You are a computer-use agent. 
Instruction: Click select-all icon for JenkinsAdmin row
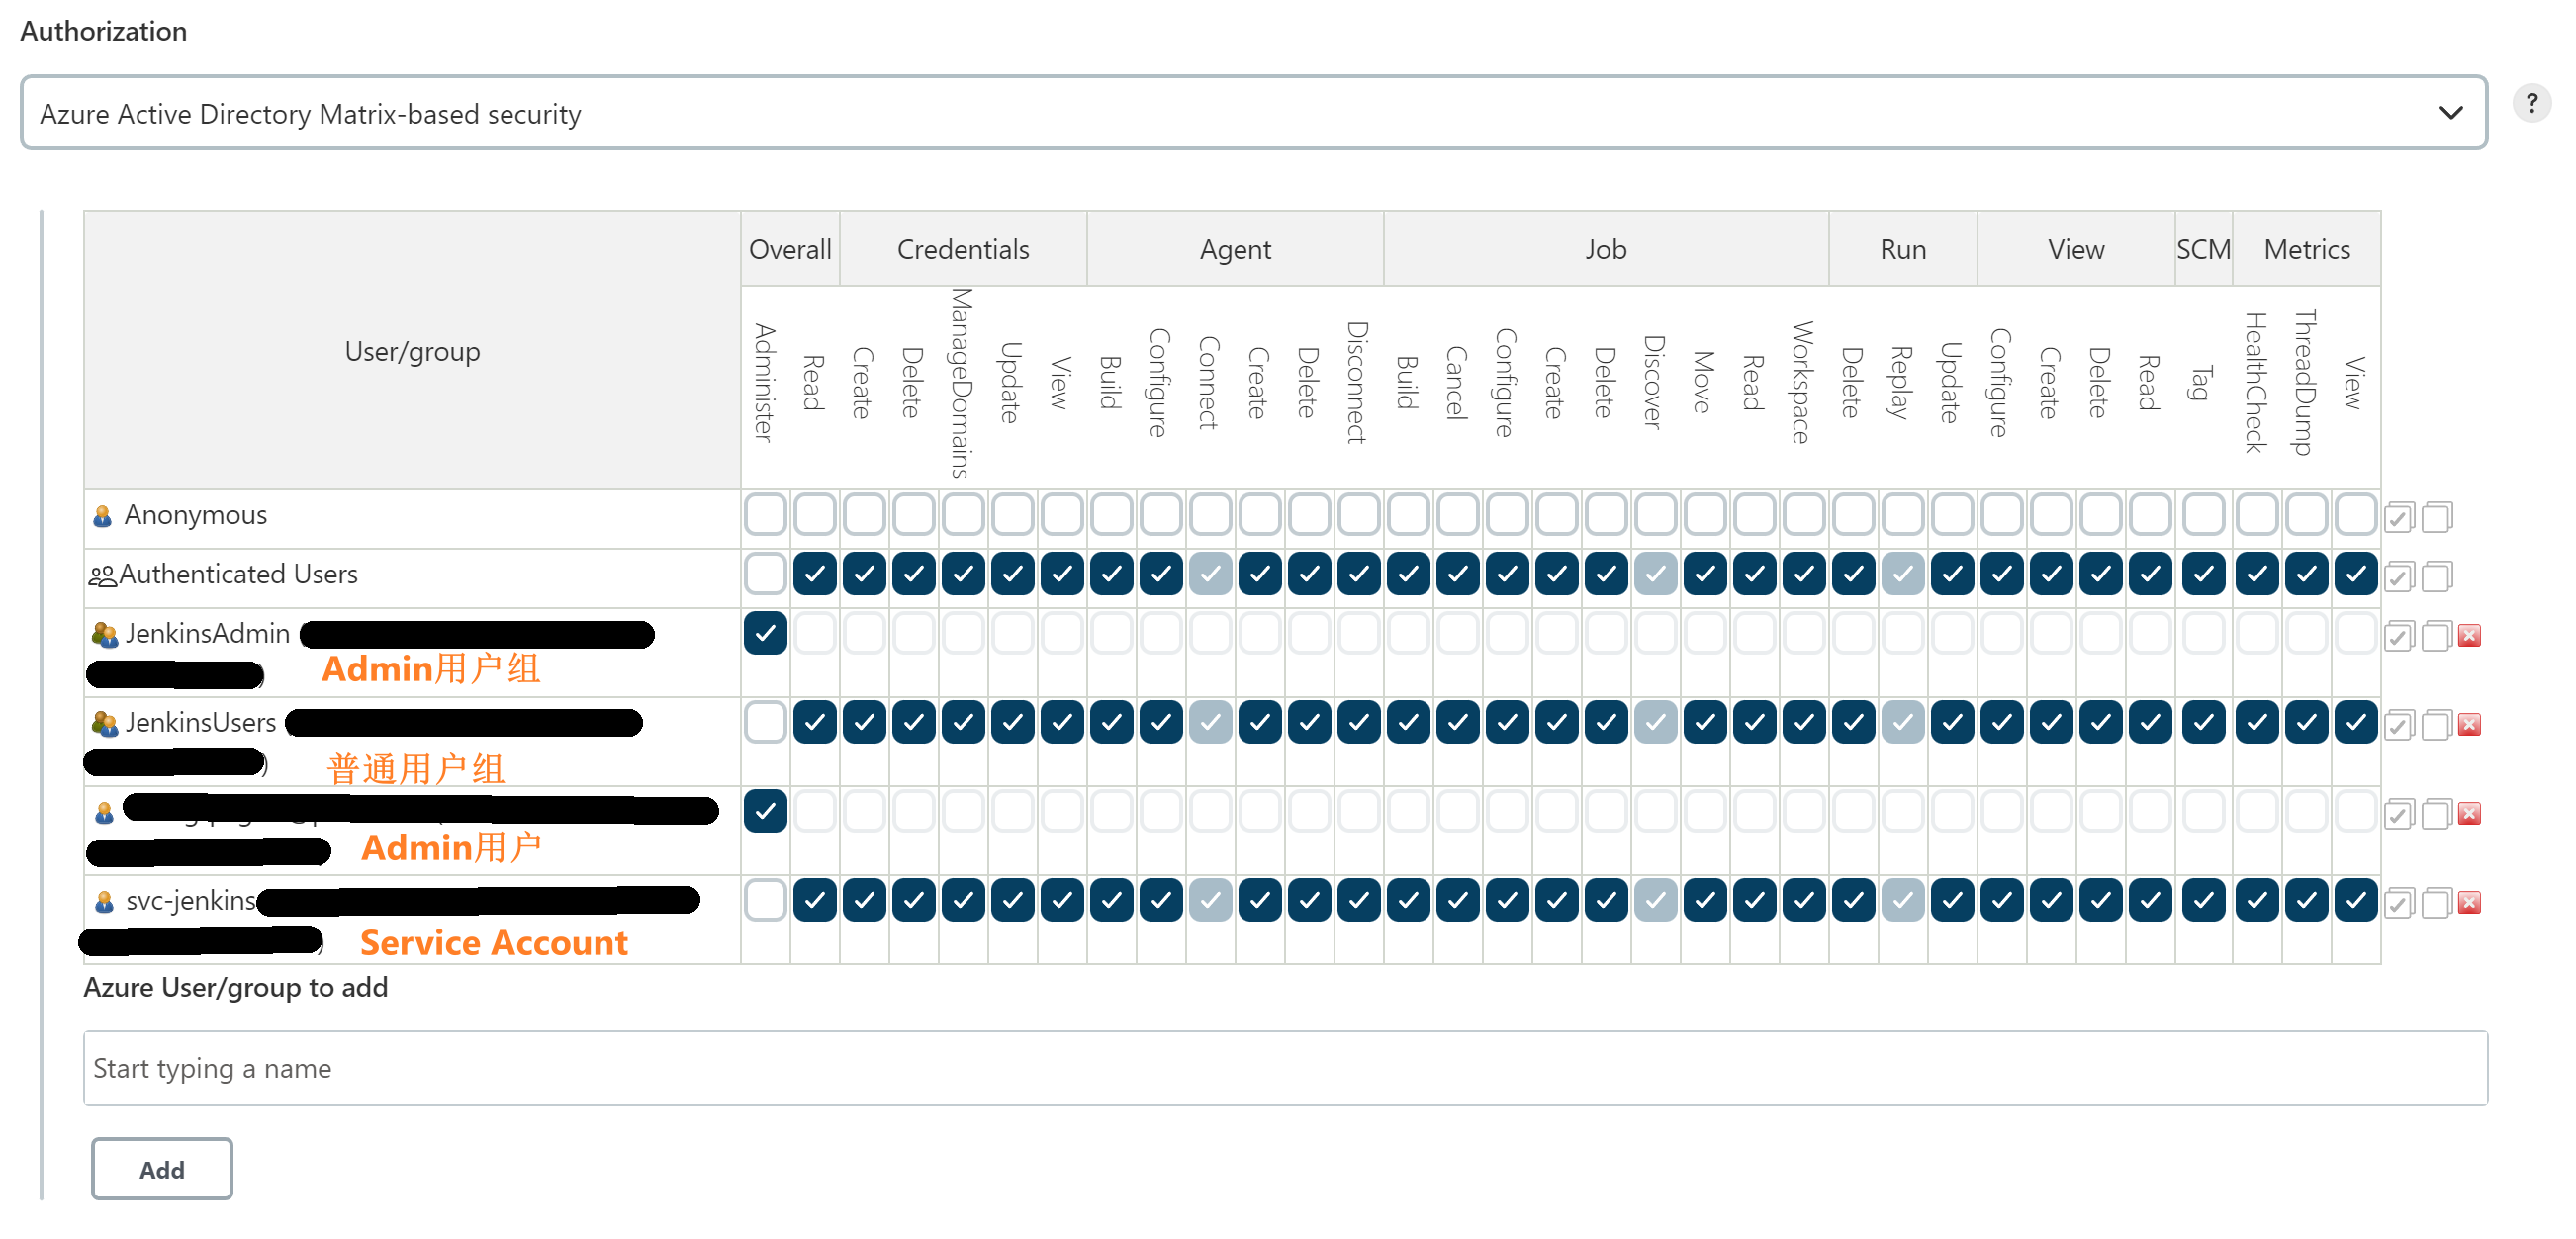point(2399,635)
